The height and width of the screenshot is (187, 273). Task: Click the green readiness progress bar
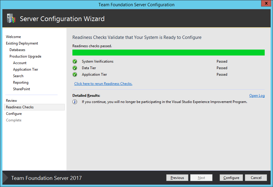pos(169,53)
